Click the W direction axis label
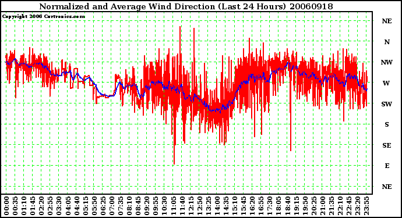Screen dimensions: 402x218 coord(386,83)
